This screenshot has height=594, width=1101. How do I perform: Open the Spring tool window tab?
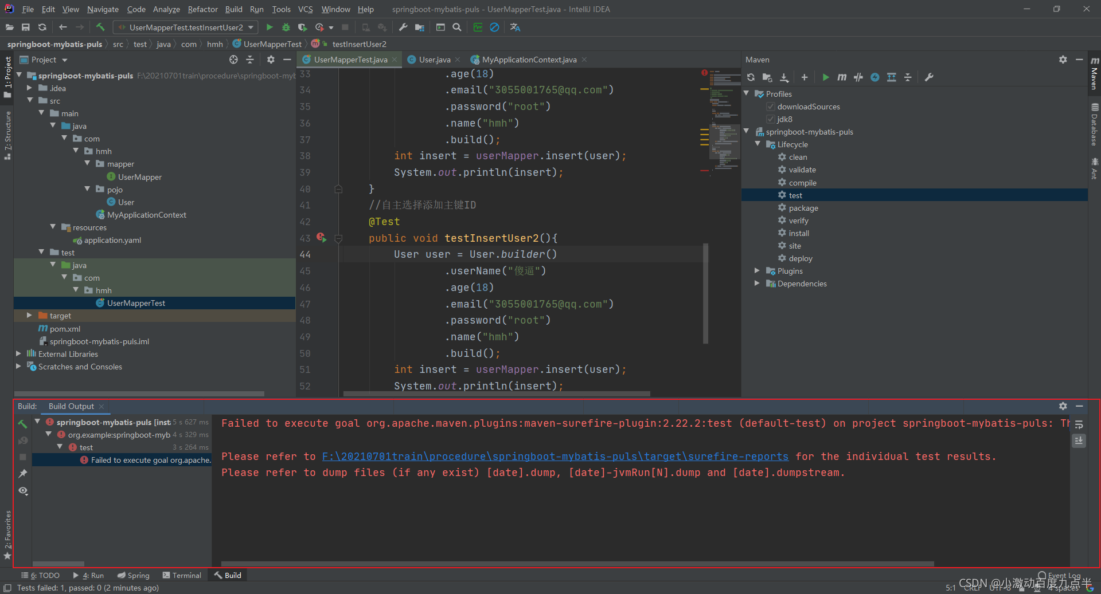point(133,575)
